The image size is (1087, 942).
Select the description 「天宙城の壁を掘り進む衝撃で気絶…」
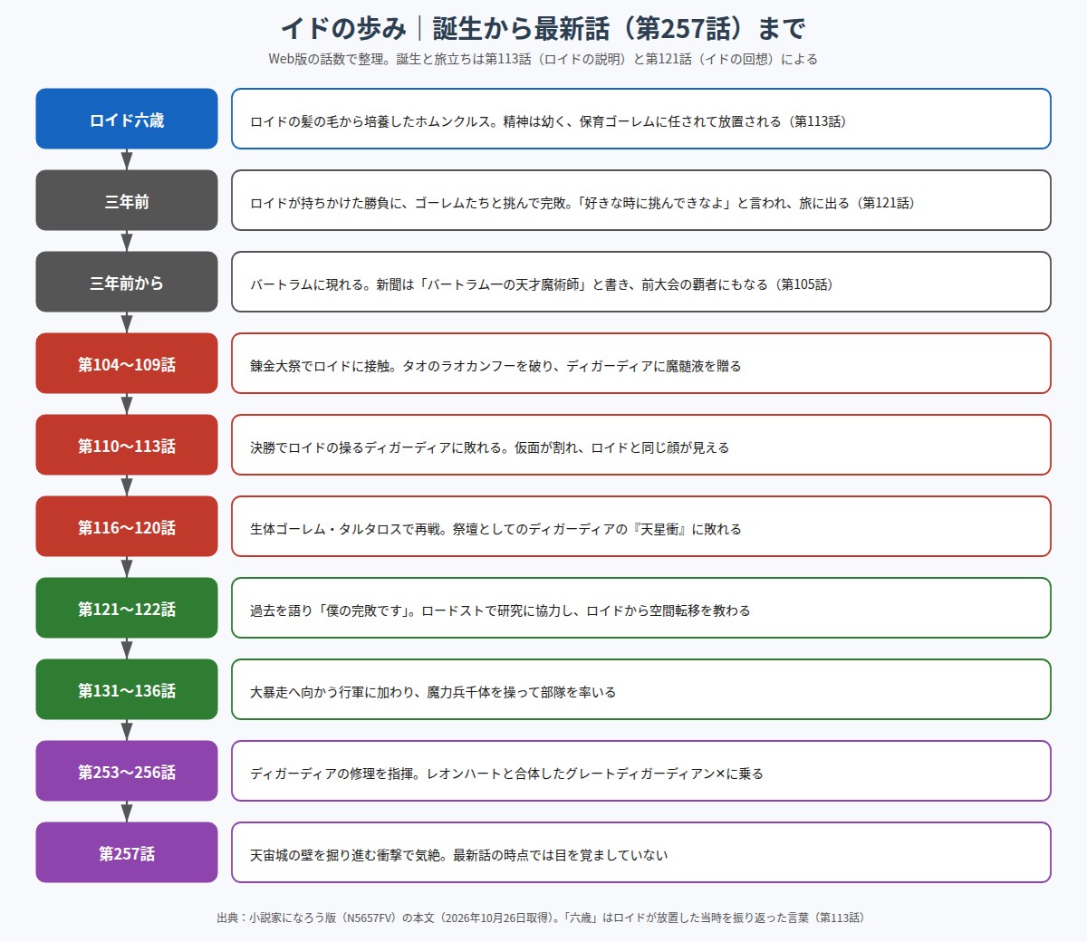pyautogui.click(x=641, y=852)
